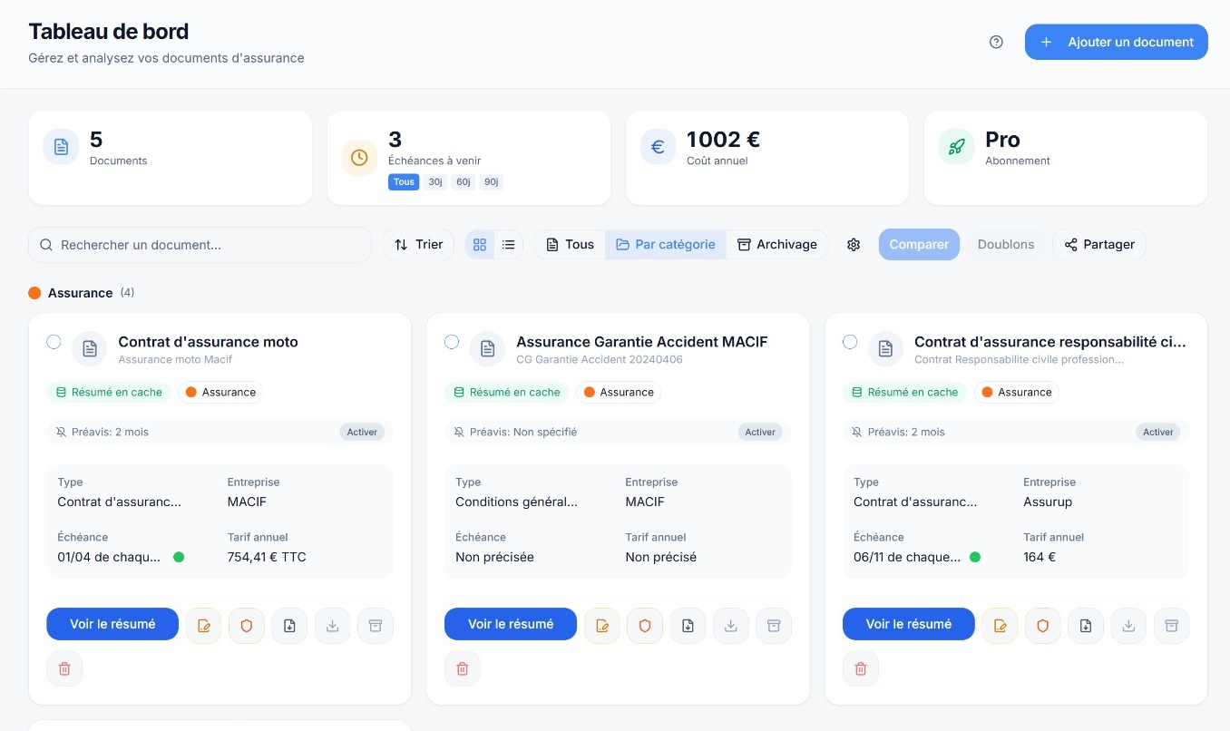Edit the Assurance Garantie Accident MACIF document

[x=602, y=626]
